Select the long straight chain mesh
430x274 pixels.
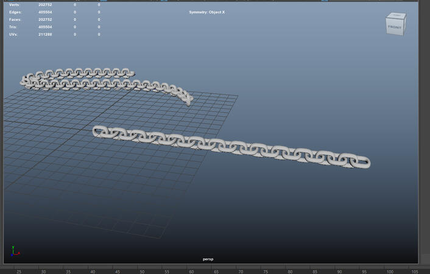(x=231, y=147)
